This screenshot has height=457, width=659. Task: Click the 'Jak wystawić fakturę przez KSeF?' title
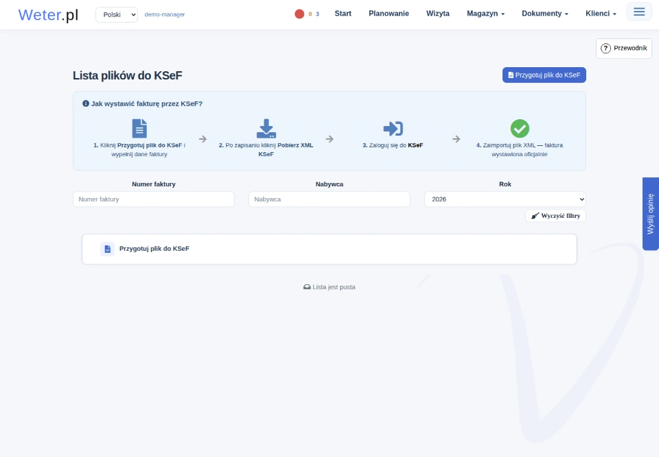coord(147,103)
